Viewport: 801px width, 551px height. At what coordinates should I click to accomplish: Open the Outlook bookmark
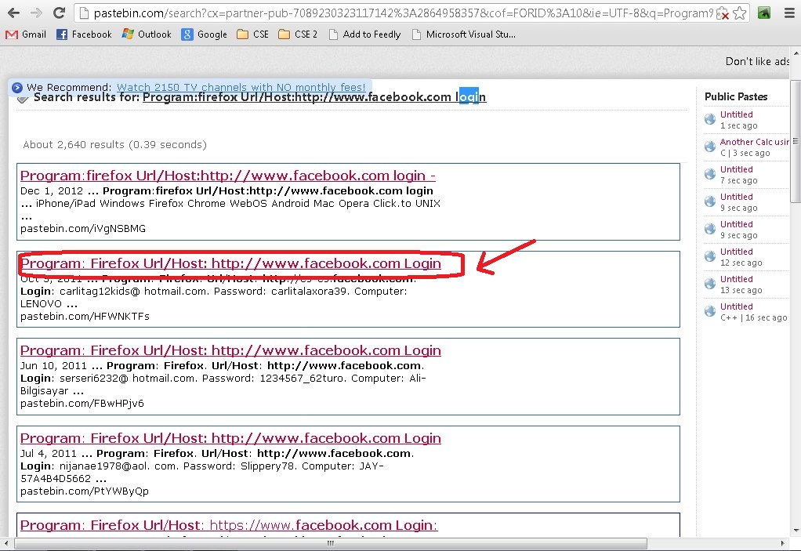coord(147,34)
